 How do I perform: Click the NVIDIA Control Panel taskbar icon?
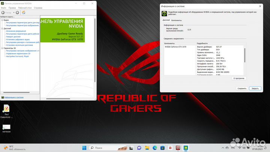click(x=186, y=148)
